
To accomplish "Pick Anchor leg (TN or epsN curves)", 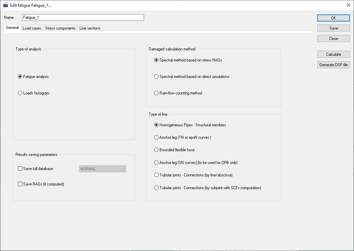I will click(x=156, y=137).
